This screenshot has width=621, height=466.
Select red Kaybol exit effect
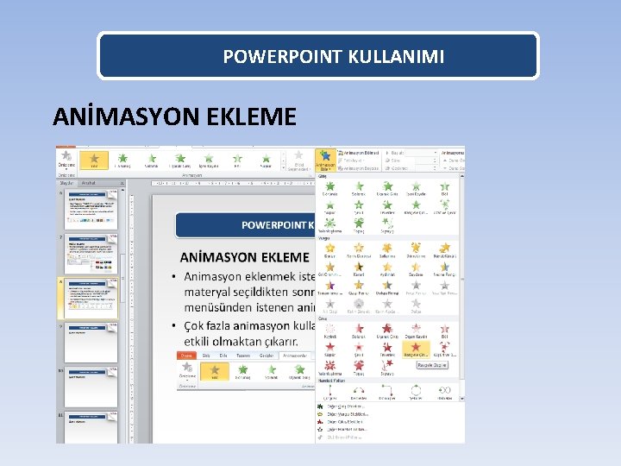click(x=329, y=331)
